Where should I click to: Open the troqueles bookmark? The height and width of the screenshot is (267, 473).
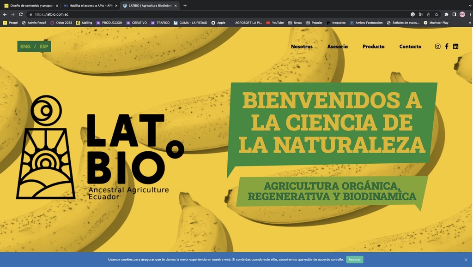point(336,23)
